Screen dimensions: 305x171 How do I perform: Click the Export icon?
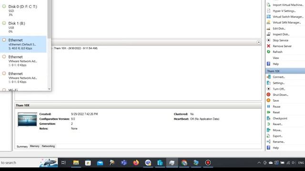pos(269,136)
